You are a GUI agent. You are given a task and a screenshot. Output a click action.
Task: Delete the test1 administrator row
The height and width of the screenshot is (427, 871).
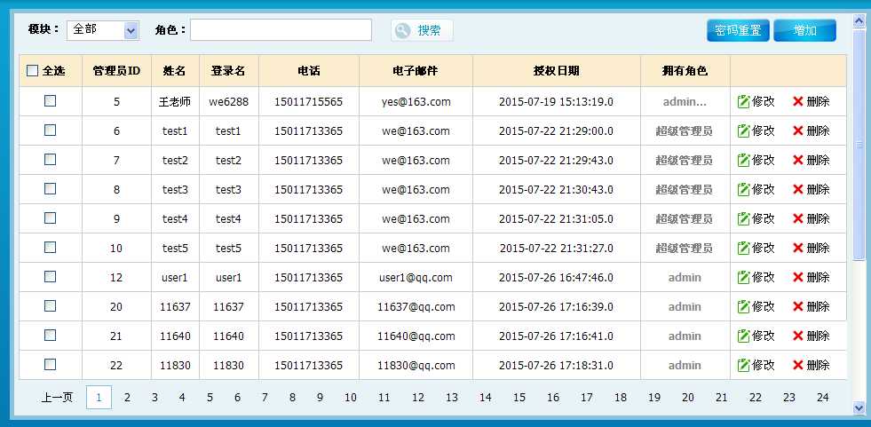[x=797, y=131]
